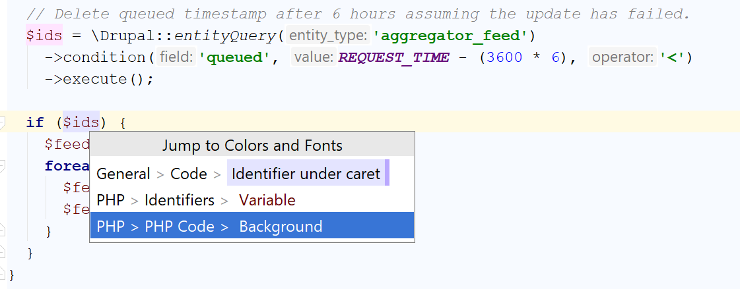Click the comment about deleting queued timestamp
Viewport: 740px width, 289px height.
[358, 14]
